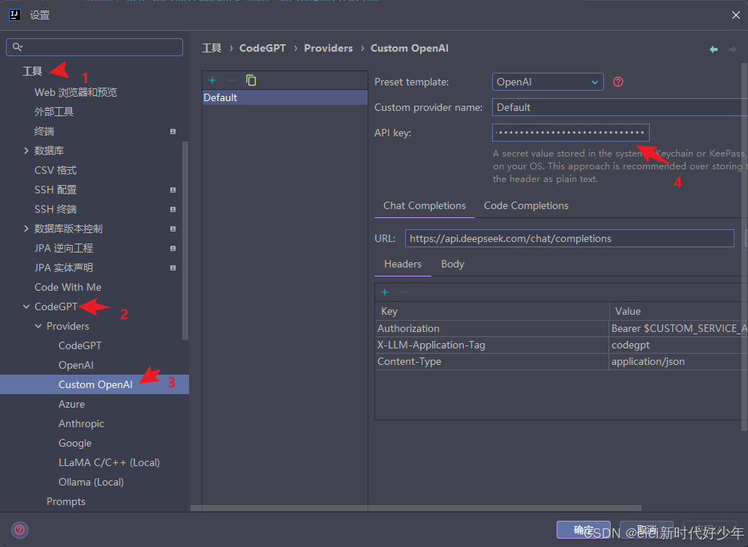This screenshot has width=748, height=547.
Task: Click project-level badge icon beside 数据库版本控制
Action: click(x=173, y=229)
